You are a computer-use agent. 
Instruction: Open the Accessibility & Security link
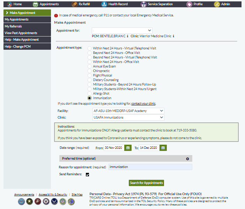pos(53,194)
